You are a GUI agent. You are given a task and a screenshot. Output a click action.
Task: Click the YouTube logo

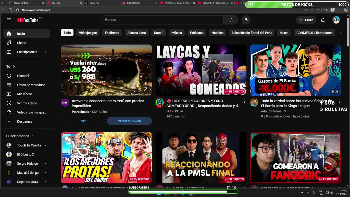point(28,20)
